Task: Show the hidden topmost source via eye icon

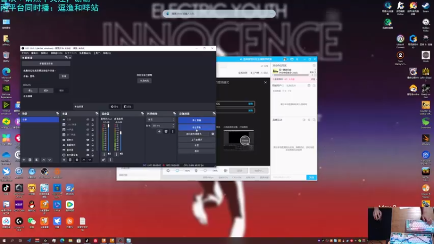Action: coord(88,119)
